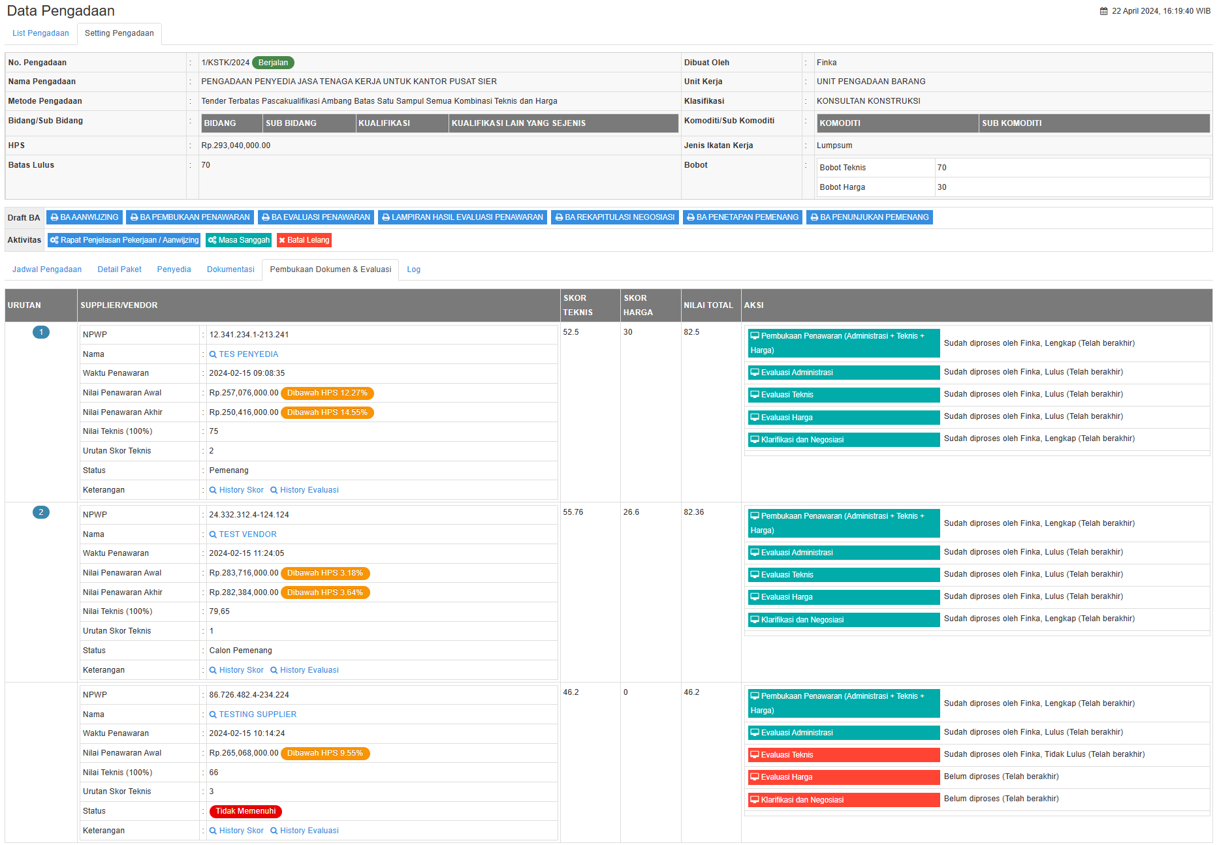The image size is (1217, 845).
Task: Select the Dokumentasi tab
Action: 230,269
